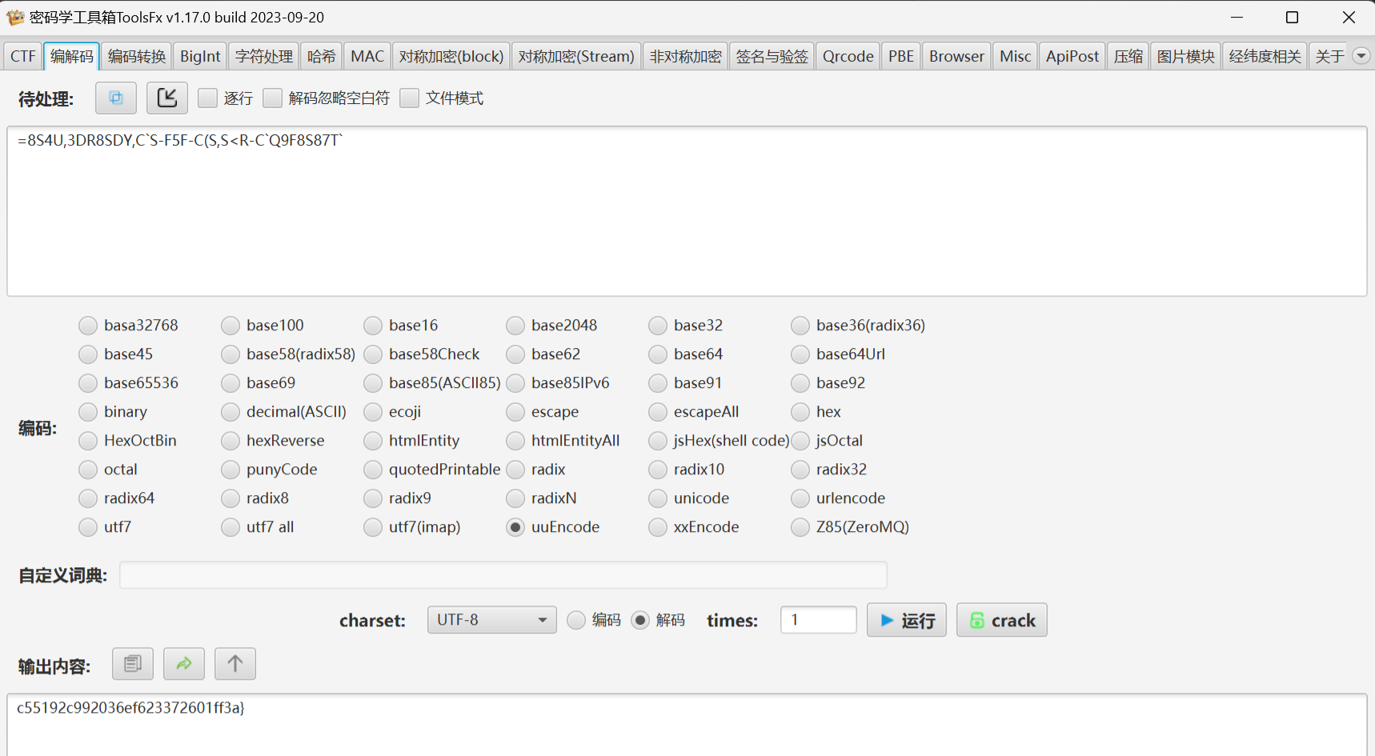Choose the octal encoding option
The height and width of the screenshot is (756, 1375).
(x=88, y=470)
